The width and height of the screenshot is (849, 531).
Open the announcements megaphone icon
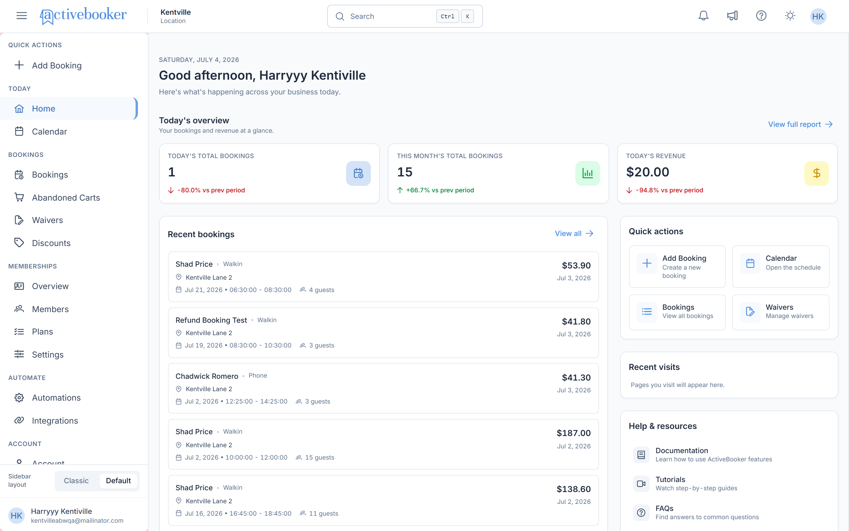pyautogui.click(x=732, y=16)
